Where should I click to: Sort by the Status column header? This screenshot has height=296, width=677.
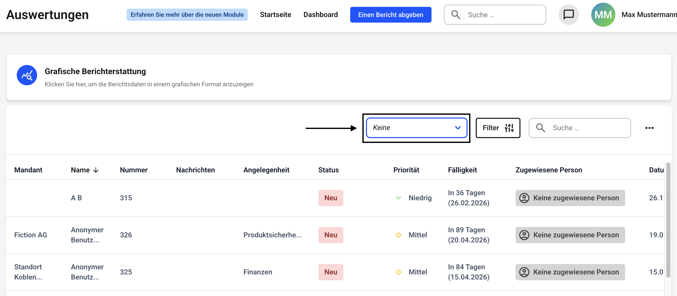[328, 170]
